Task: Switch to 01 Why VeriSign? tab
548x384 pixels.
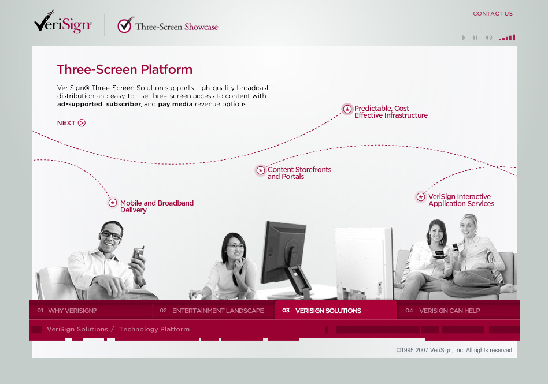Action: (x=91, y=311)
